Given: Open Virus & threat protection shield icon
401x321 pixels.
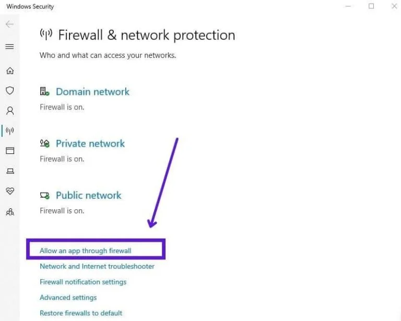Looking at the screenshot, I should (9, 91).
